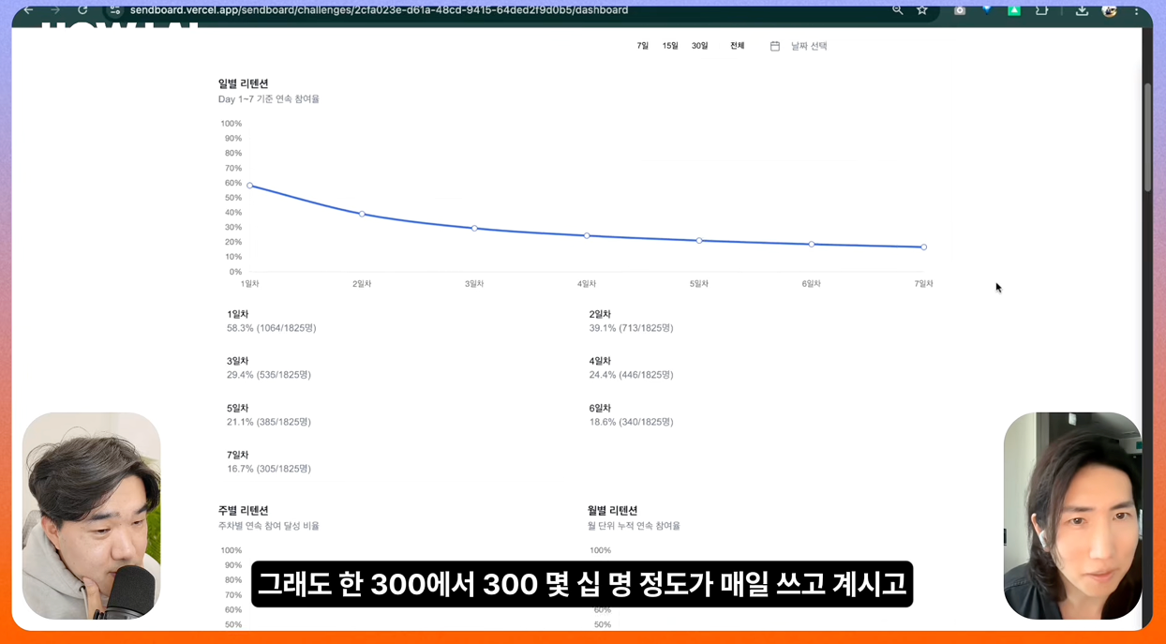Image resolution: width=1166 pixels, height=644 pixels.
Task: Switch to the 30일 tab
Action: point(698,45)
